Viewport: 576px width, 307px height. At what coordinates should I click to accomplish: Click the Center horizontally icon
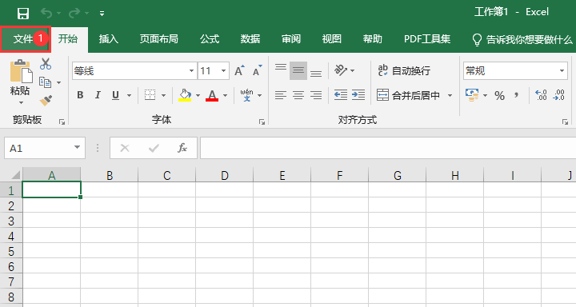tap(298, 95)
